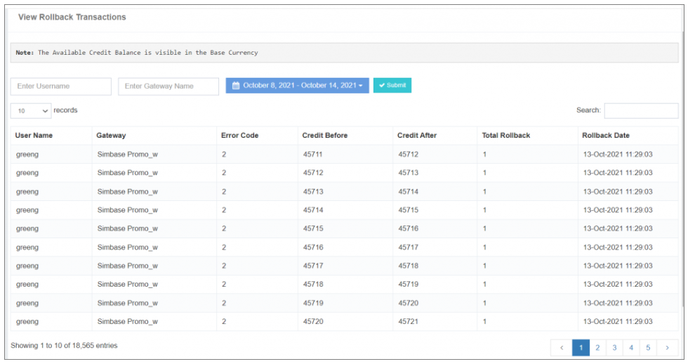Viewport: 688px width, 364px height.
Task: Go to page 2
Action: [597, 347]
